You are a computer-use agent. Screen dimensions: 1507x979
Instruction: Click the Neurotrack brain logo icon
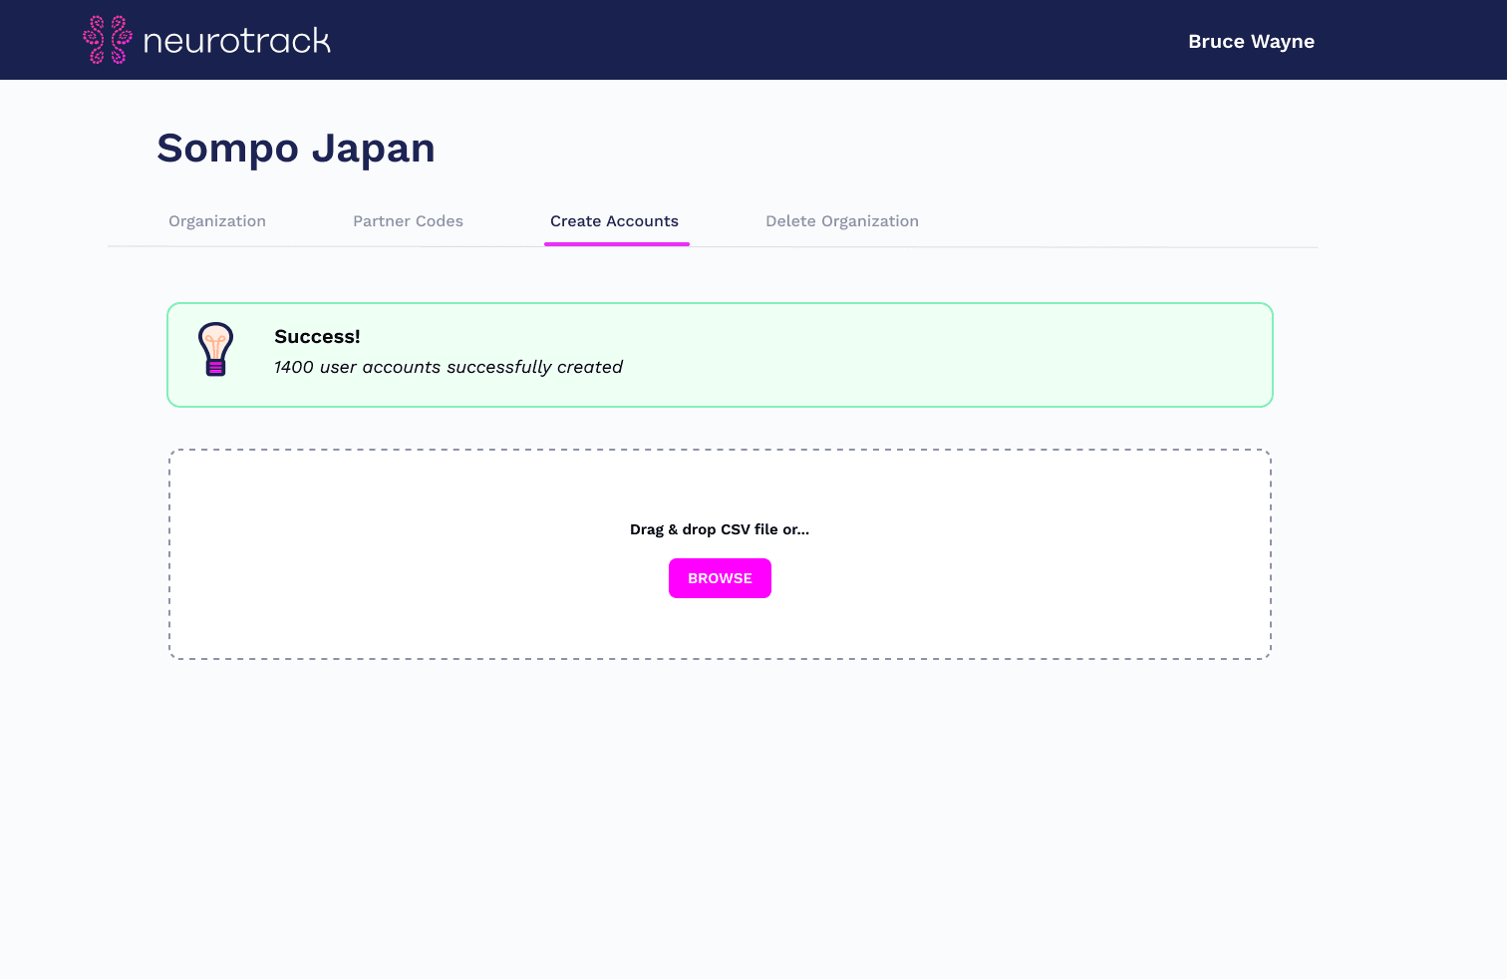tap(106, 40)
